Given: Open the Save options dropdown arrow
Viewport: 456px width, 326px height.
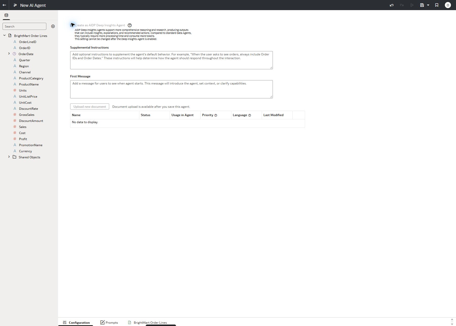Looking at the screenshot, I should 428,5.
